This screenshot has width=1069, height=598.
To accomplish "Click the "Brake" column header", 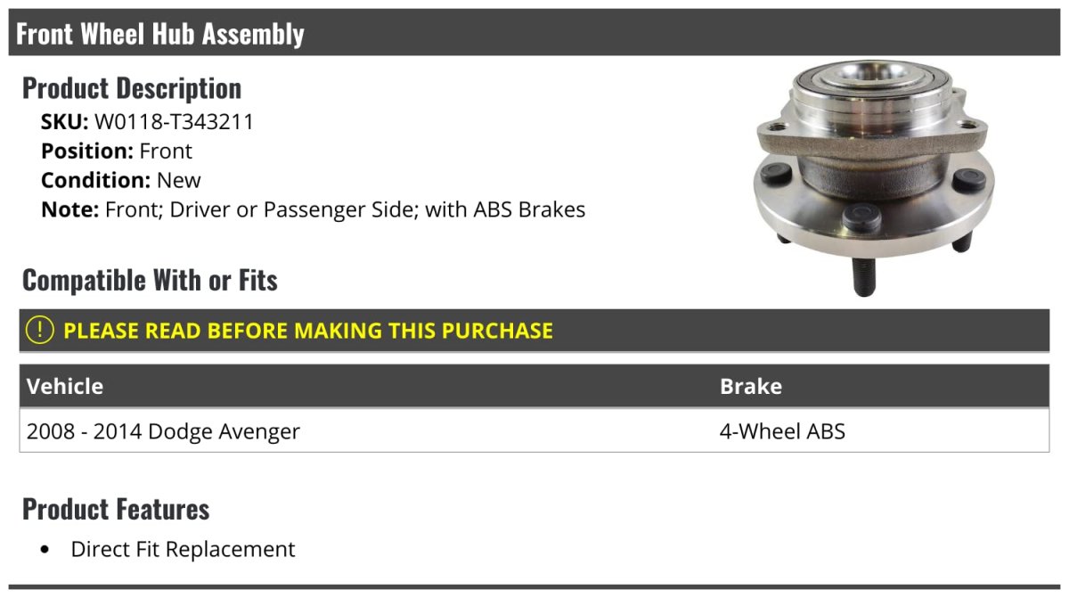I will point(751,387).
